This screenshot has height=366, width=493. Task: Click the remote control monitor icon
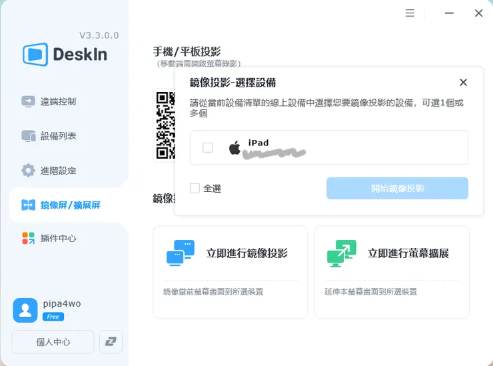(x=28, y=101)
